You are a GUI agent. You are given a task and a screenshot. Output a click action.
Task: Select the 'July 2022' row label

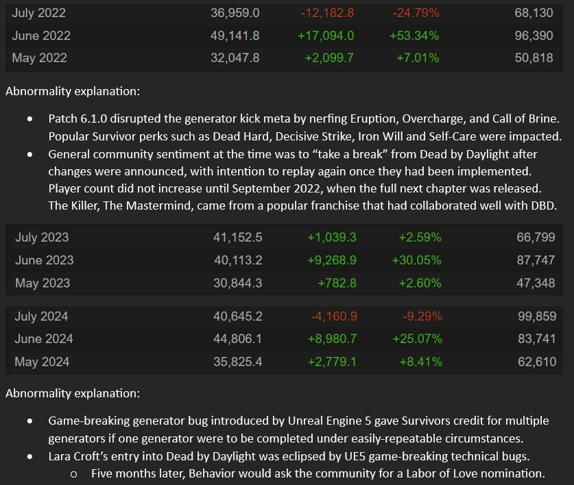[39, 13]
